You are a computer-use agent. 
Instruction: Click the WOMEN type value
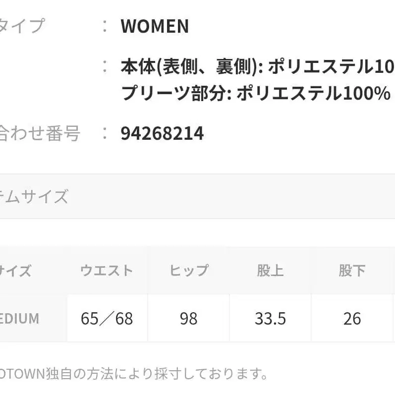[x=155, y=26]
